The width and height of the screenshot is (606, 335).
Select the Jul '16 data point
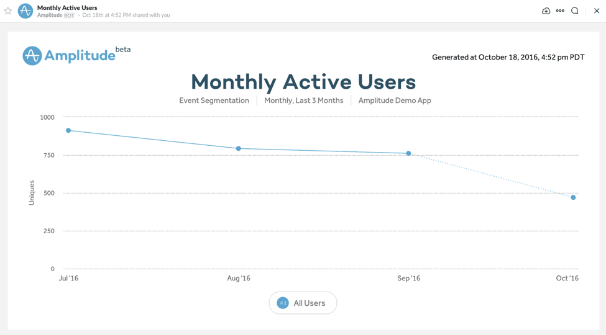[68, 131]
